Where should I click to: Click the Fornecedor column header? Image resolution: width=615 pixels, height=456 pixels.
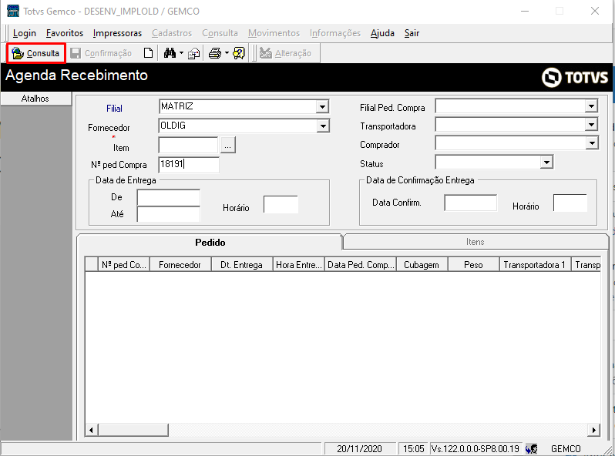[x=180, y=265]
